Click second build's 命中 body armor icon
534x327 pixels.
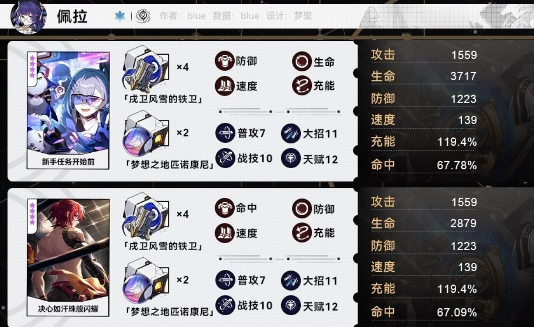224,208
